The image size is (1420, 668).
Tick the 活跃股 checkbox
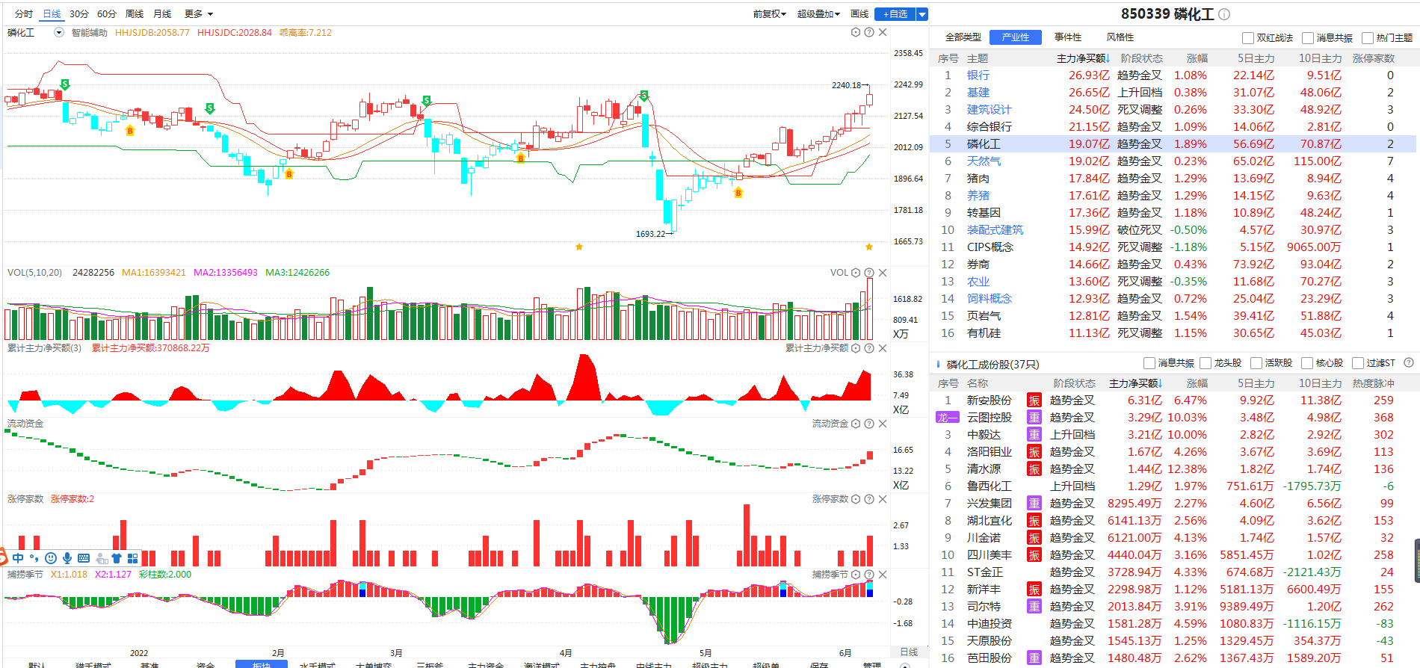1256,363
